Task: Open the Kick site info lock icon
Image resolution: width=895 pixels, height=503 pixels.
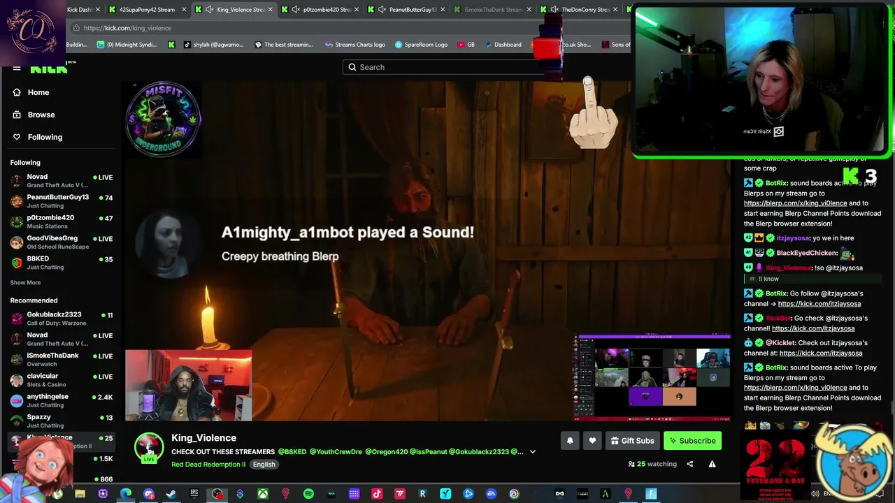Action: pos(76,28)
